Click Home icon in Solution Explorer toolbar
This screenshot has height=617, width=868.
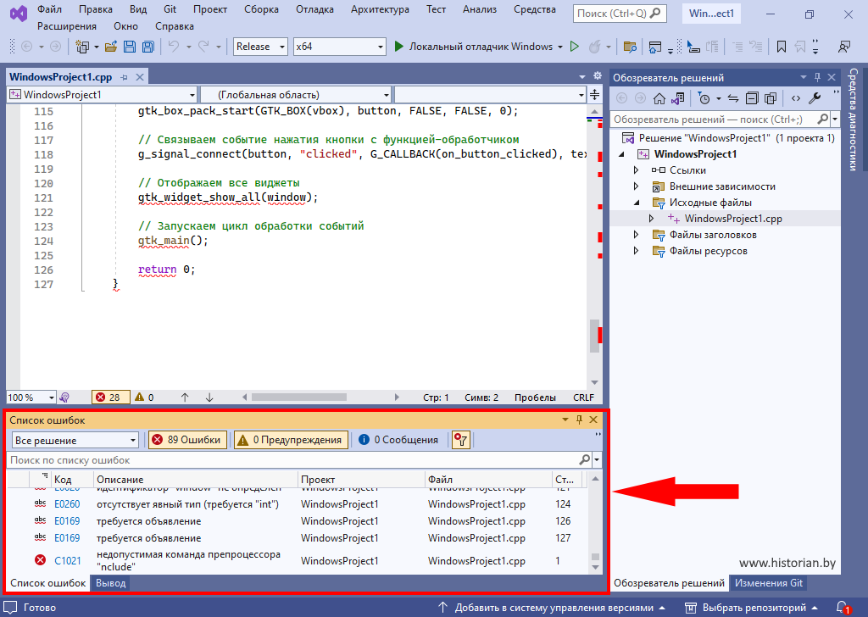(x=659, y=98)
